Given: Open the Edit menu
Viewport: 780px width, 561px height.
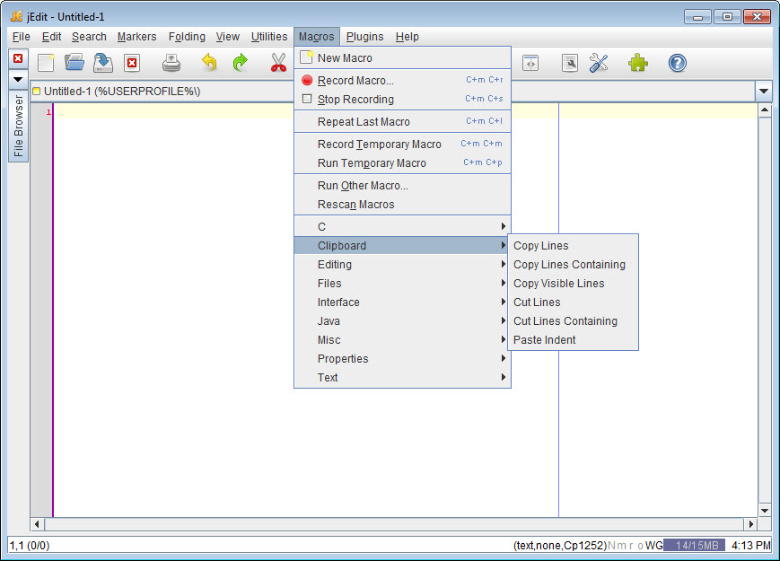Looking at the screenshot, I should 51,37.
